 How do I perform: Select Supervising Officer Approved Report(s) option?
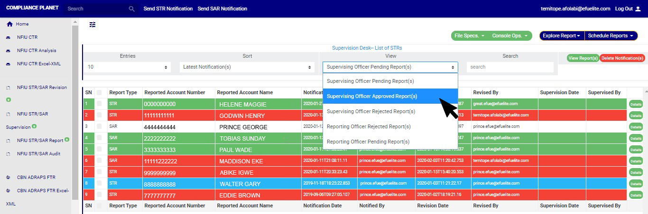click(372, 96)
